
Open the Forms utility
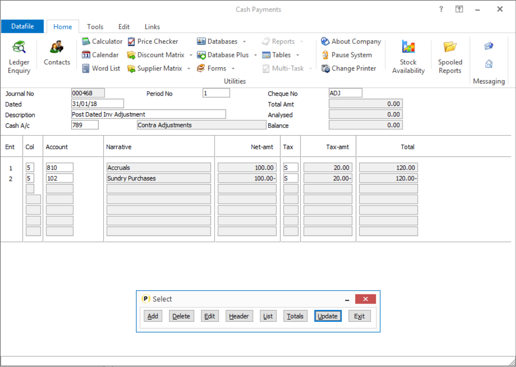click(212, 69)
